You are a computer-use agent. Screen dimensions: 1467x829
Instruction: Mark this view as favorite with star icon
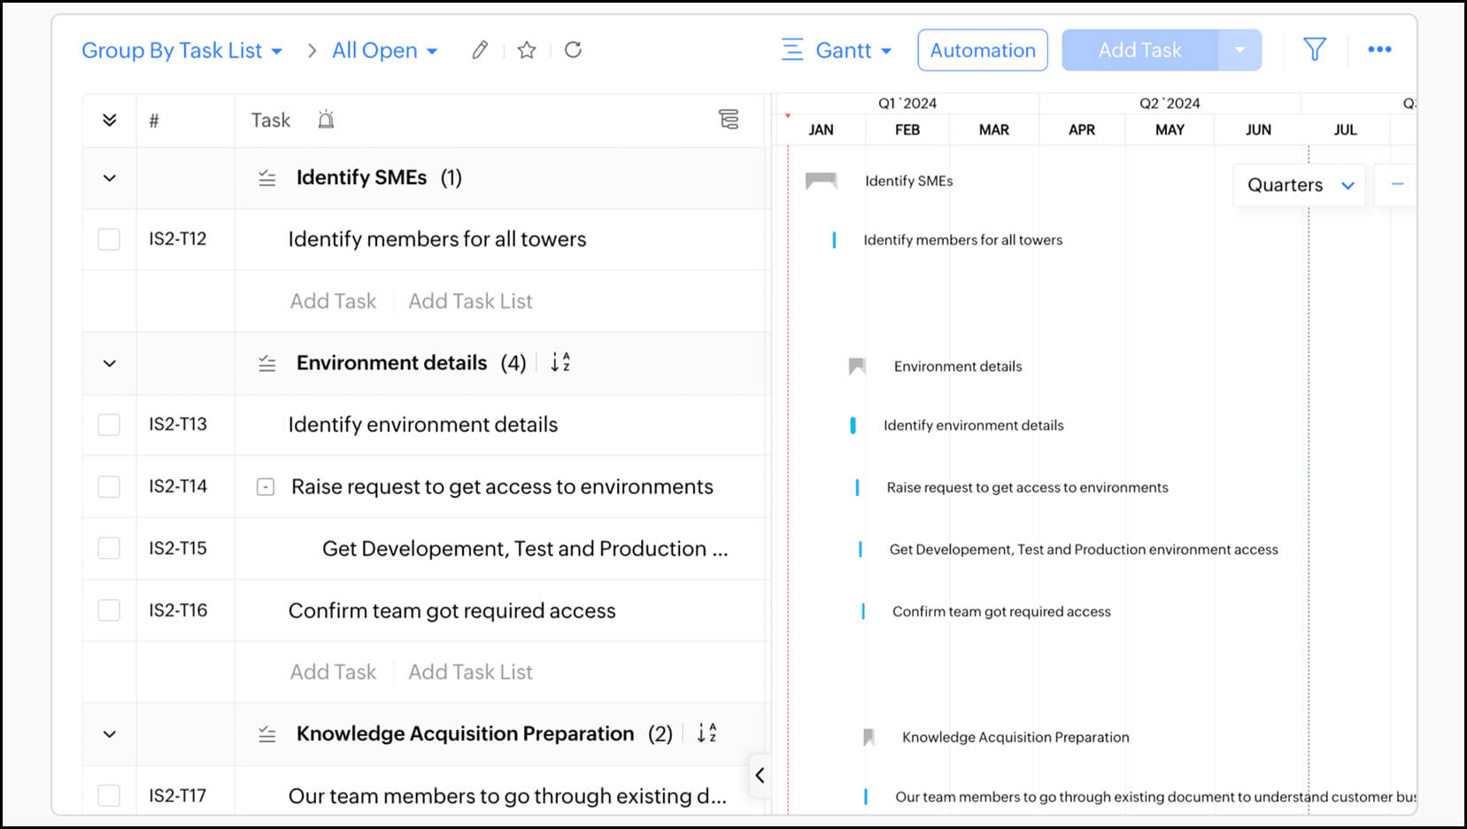527,50
